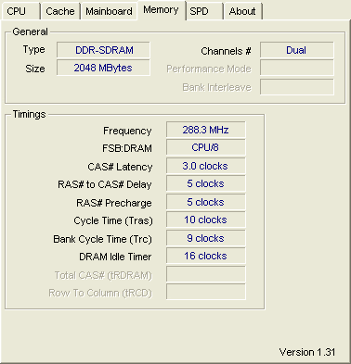Image resolution: width=351 pixels, height=364 pixels.
Task: Click the Version 1.31 text
Action: pos(307,352)
